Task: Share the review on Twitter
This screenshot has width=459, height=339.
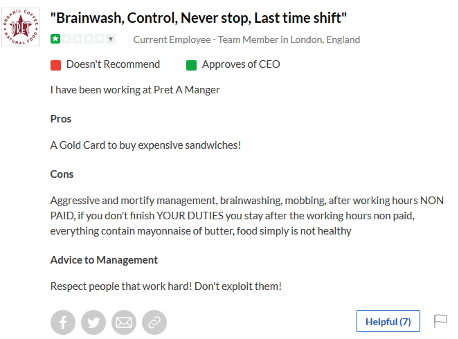Action: (x=93, y=322)
